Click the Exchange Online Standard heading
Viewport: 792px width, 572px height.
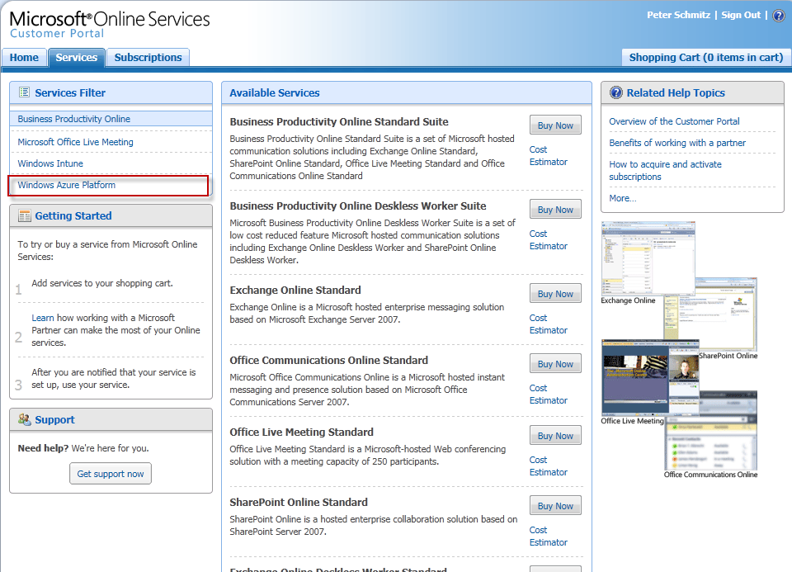tap(295, 290)
